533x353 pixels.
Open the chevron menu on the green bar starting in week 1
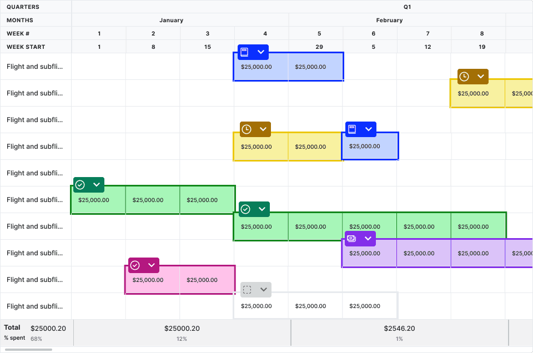point(97,184)
